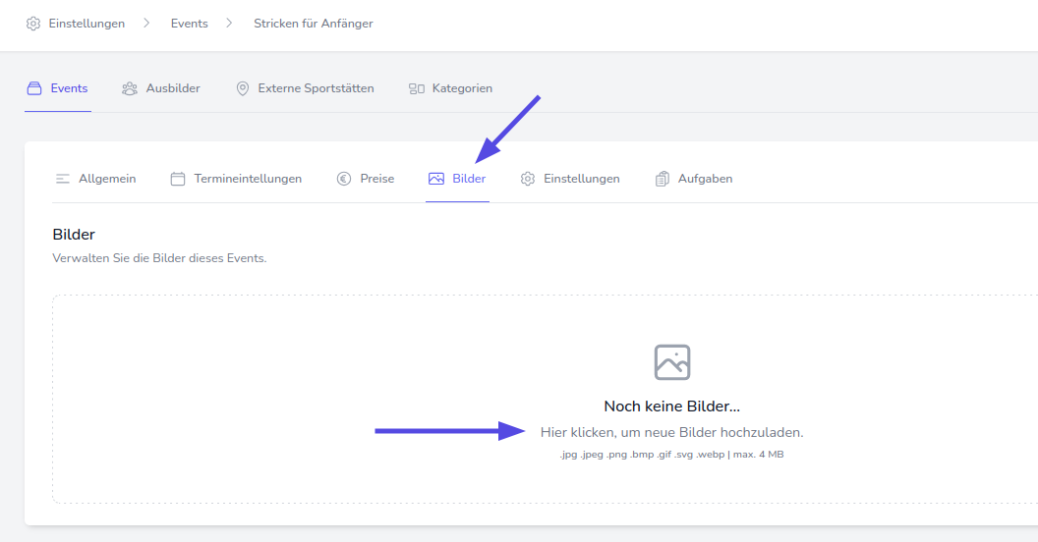Click the clipboard icon for Aufgaben
Image resolution: width=1038 pixels, height=542 pixels.
(x=662, y=179)
